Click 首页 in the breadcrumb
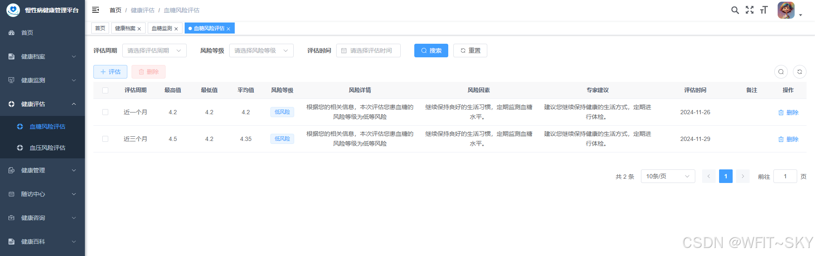815x256 pixels. point(115,10)
